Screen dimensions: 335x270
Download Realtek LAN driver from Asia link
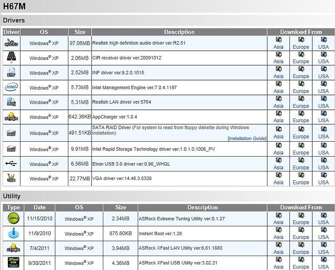[278, 106]
